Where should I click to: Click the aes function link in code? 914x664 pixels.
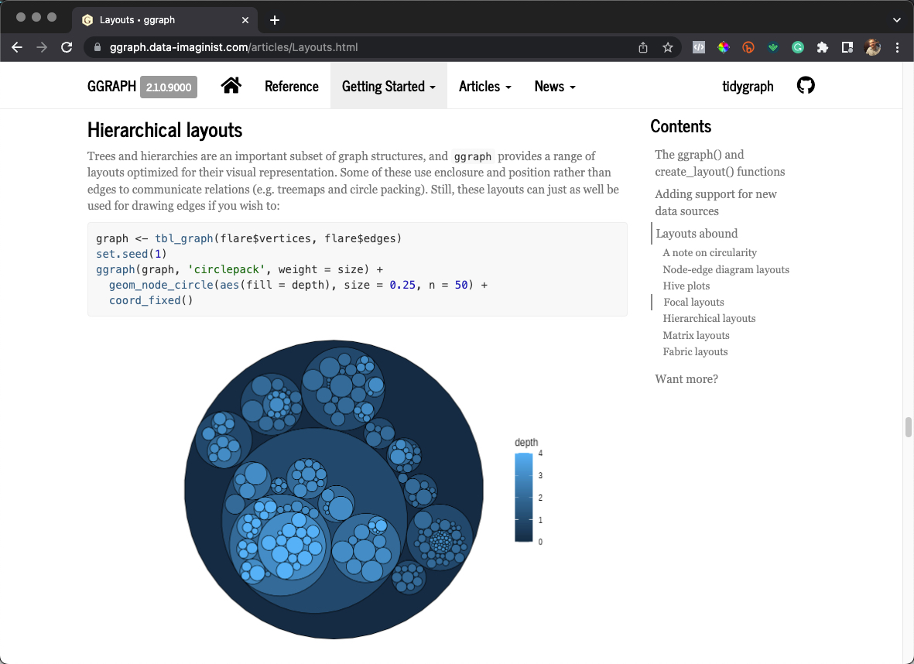tap(230, 285)
